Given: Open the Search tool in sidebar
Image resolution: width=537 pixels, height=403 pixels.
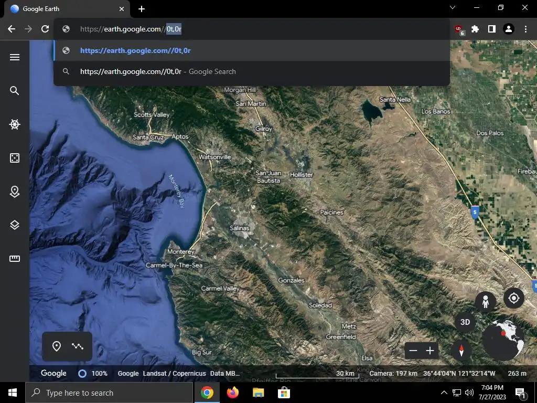Looking at the screenshot, I should [14, 90].
